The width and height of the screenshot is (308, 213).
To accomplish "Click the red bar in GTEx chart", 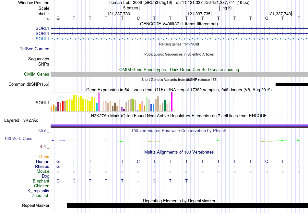I will (x=63, y=106).
